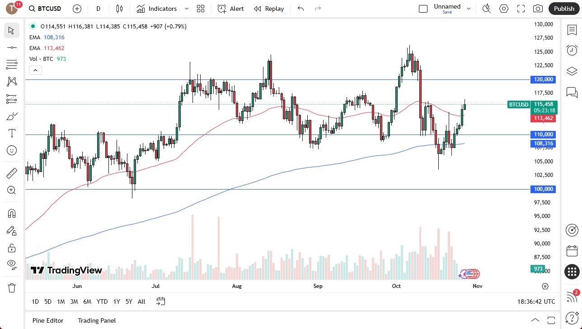Select the Trend Line tool
Image resolution: width=582 pixels, height=329 pixels.
pyautogui.click(x=11, y=47)
